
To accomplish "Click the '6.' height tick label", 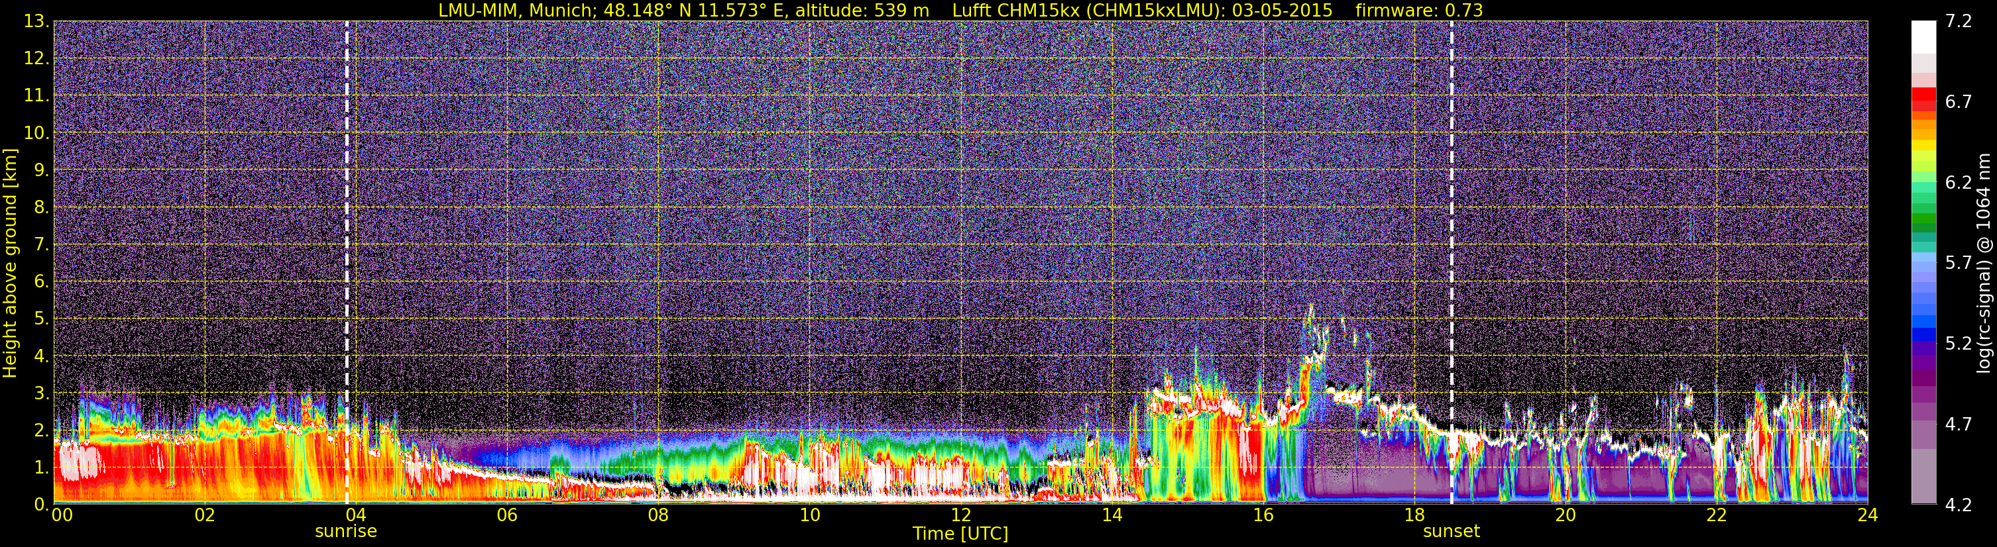I will [x=42, y=281].
